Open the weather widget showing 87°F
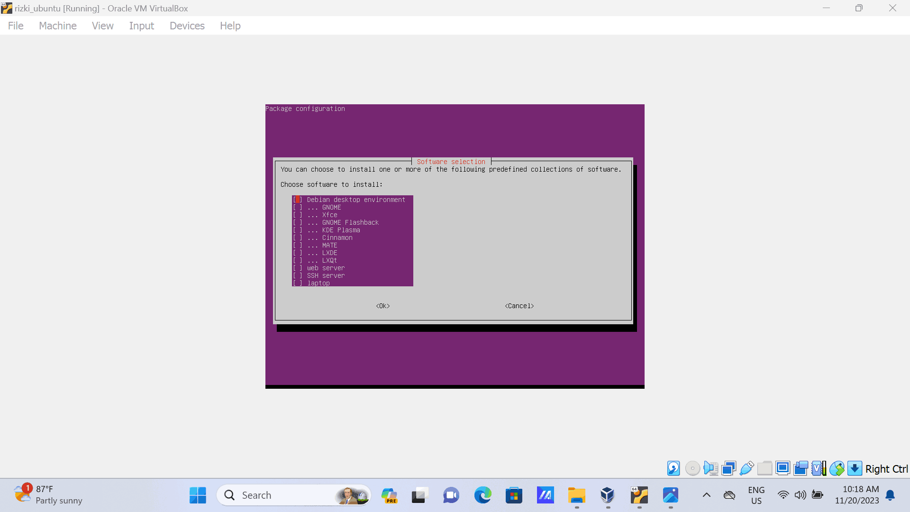Screen dimensions: 910x512 click(47, 495)
